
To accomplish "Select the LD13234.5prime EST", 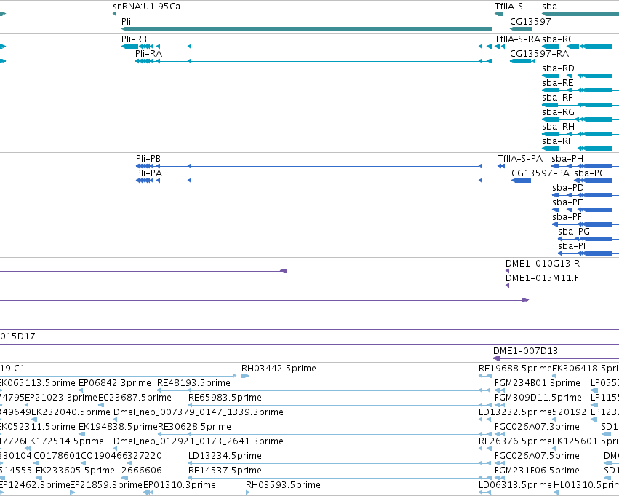I will (340, 464).
